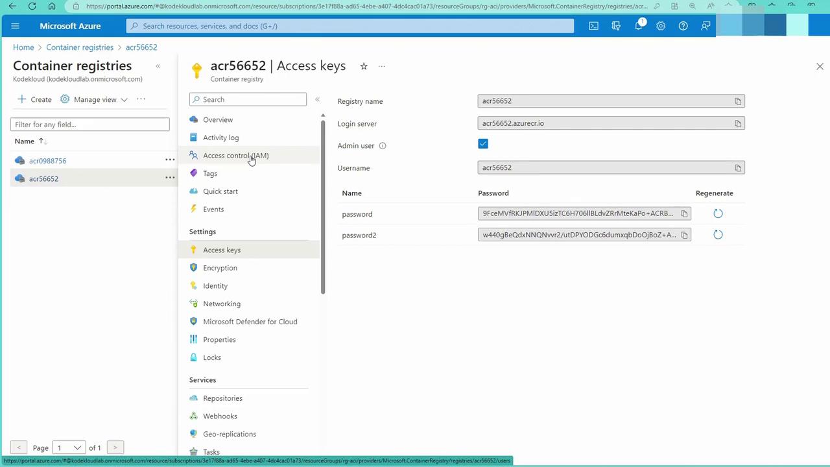Screen dimensions: 830x467
Task: Open the page number dropdown
Action: pos(68,448)
